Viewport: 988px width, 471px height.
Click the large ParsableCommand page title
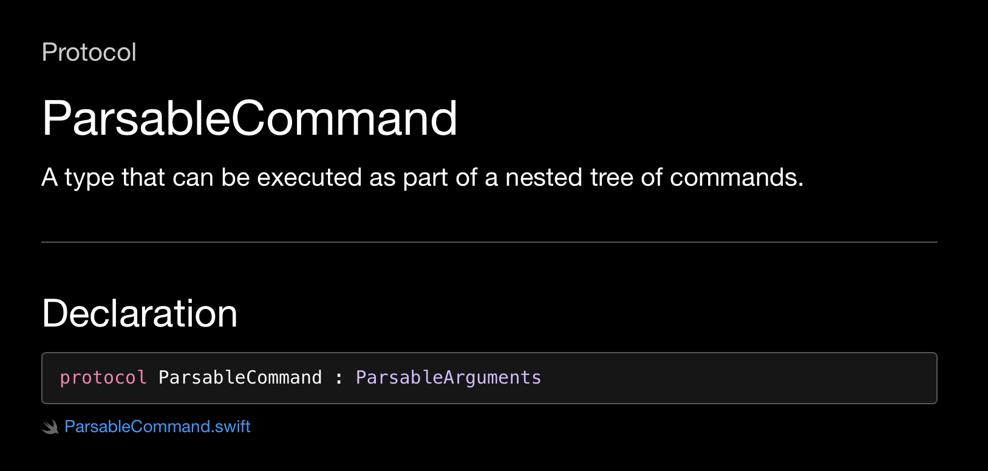250,118
